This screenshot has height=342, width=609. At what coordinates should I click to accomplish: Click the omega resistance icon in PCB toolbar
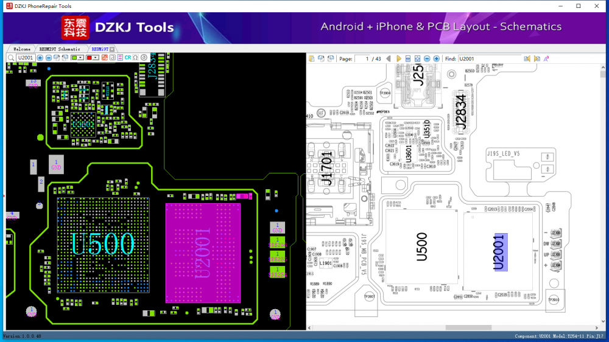point(135,58)
